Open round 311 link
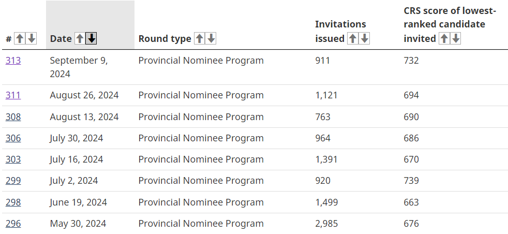Image resolution: width=508 pixels, height=234 pixels. [x=13, y=95]
